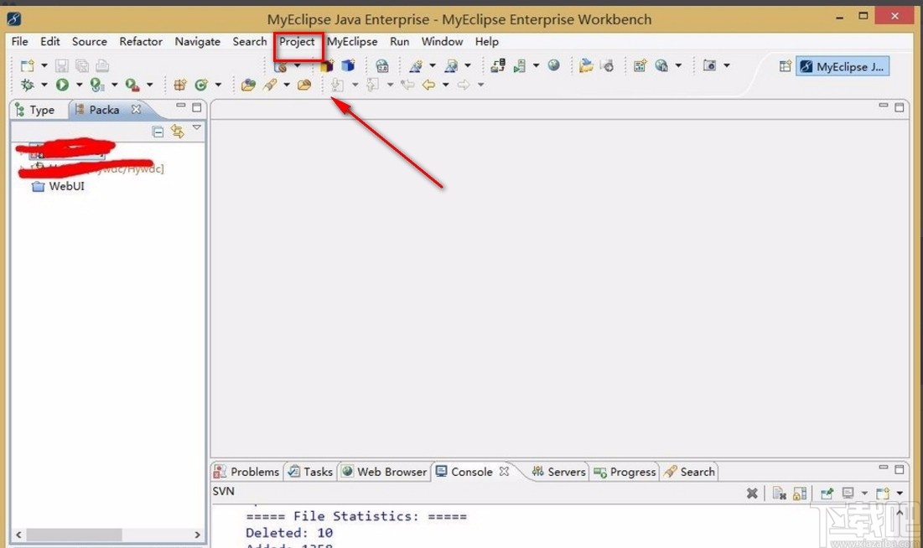
Task: Switch to the Type hierarchy tab
Action: click(x=35, y=110)
